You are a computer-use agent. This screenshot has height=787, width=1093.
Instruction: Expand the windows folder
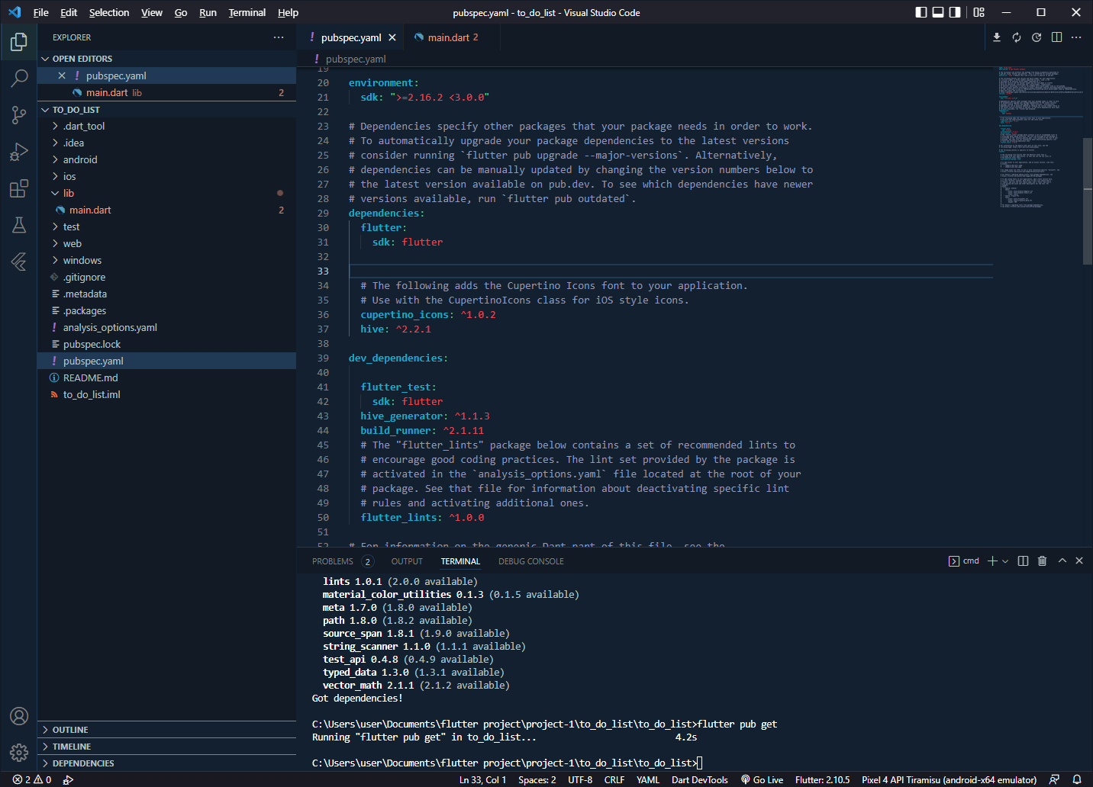click(166, 260)
